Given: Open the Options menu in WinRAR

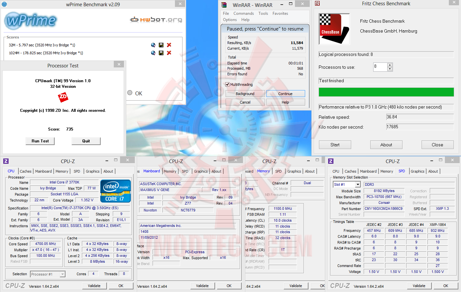Looking at the screenshot, I should pos(230,20).
